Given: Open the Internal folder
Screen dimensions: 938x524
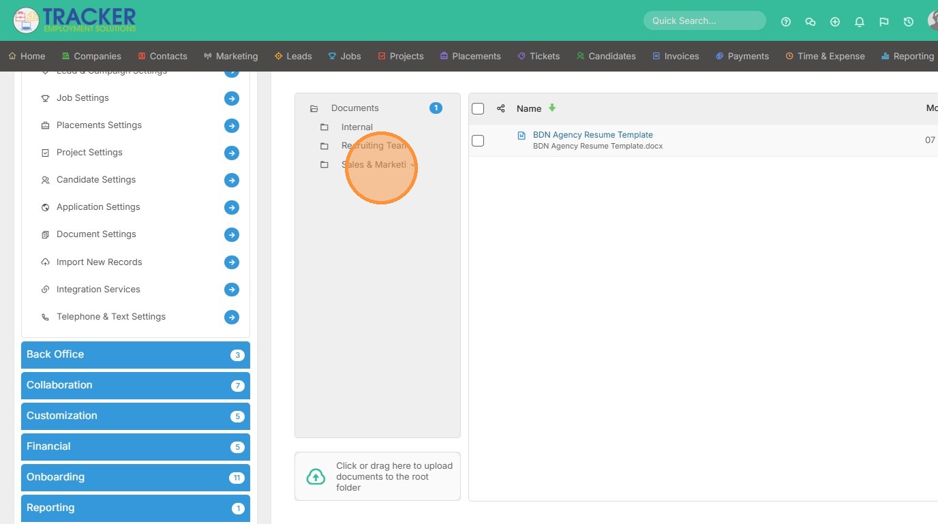Looking at the screenshot, I should [357, 127].
